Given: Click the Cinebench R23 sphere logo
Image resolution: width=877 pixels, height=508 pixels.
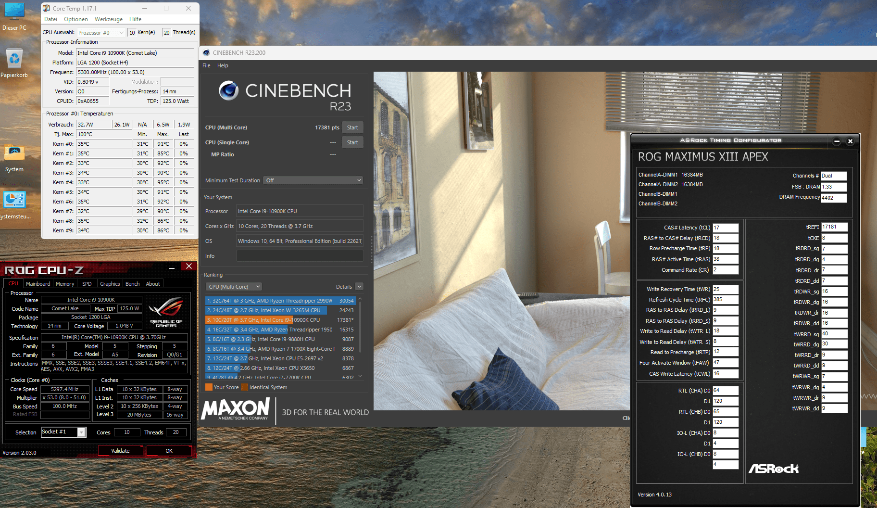Looking at the screenshot, I should (228, 90).
